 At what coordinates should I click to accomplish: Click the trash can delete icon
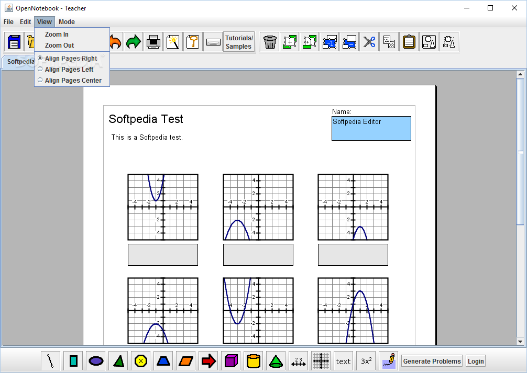coord(270,42)
